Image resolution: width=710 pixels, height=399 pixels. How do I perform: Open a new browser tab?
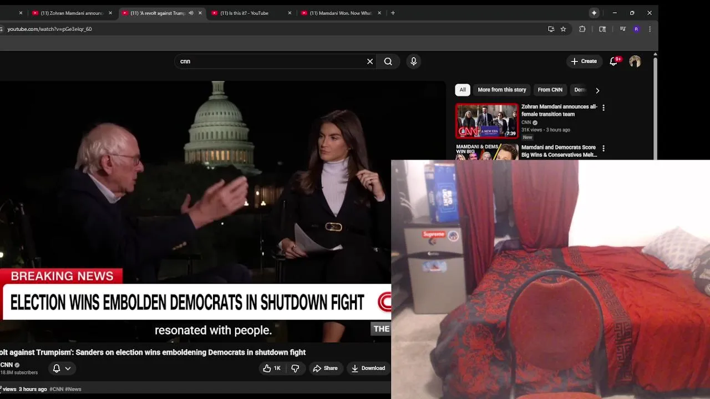tap(393, 13)
